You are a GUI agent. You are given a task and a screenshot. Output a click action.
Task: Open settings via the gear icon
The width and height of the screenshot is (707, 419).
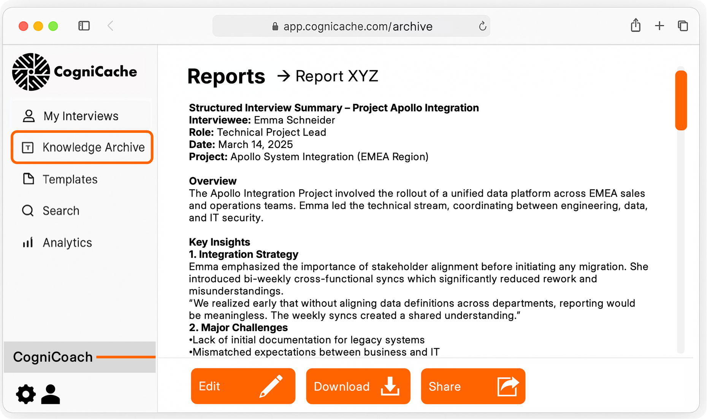pos(26,394)
